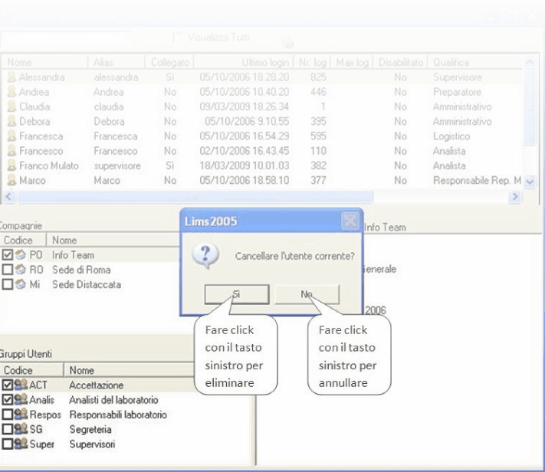Click Codice header in Compagnie table
Screen dimensions: 545x472
pos(23,240)
